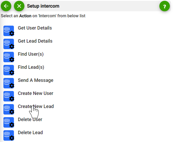
Task: Select the Create New User action
Action: 35,93
